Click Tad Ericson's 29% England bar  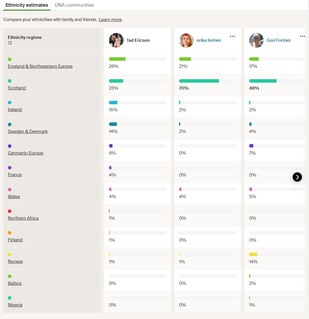117,59
